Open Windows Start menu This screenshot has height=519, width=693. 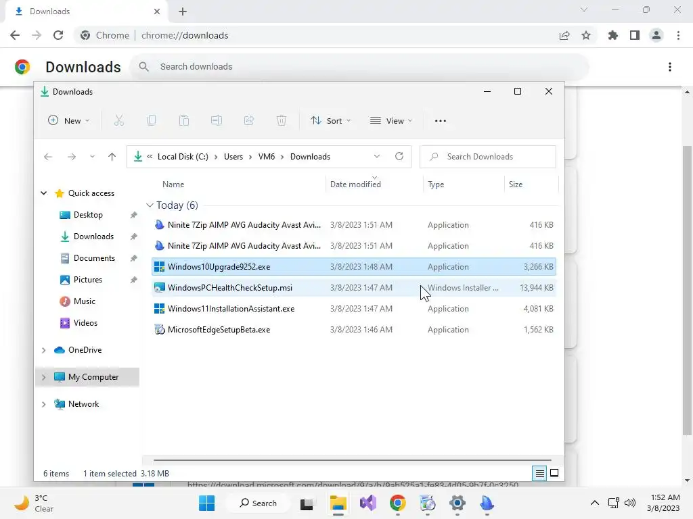(x=206, y=503)
